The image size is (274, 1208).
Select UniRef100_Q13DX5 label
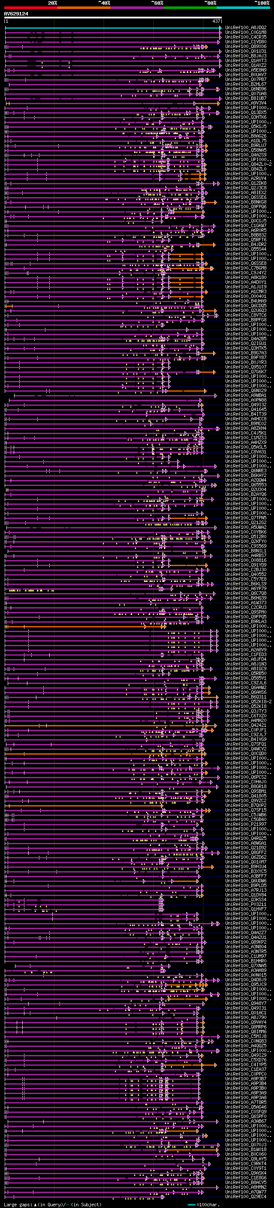point(246,113)
